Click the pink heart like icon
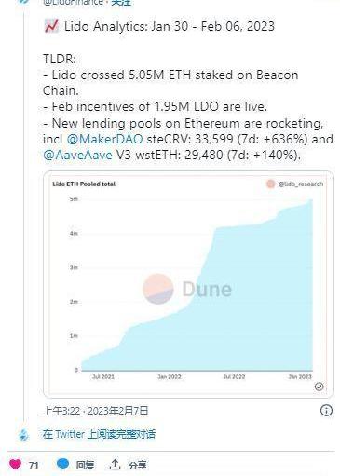Viewport: 340px width, 476px height. 16,464
